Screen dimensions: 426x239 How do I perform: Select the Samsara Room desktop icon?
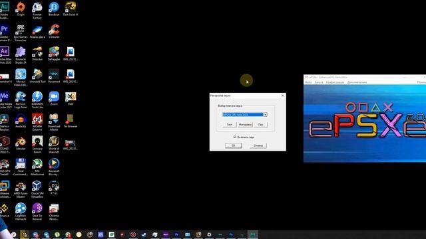coord(37,145)
